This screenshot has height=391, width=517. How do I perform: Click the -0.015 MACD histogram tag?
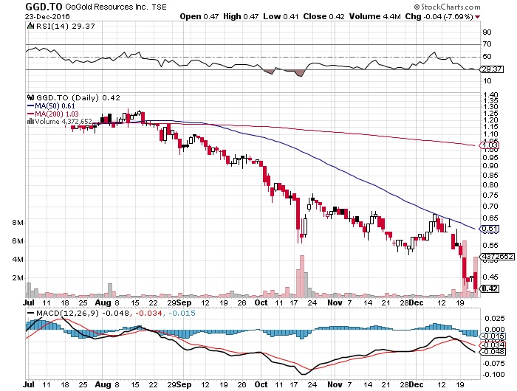coord(493,336)
